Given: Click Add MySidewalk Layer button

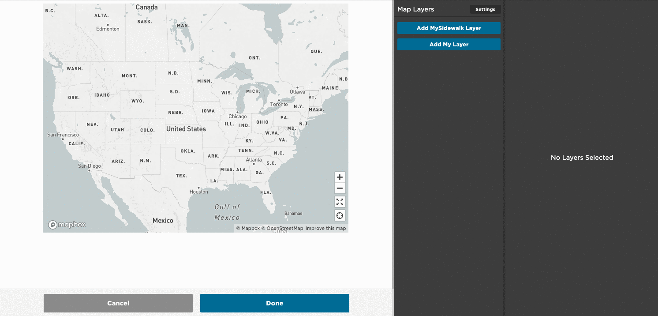Looking at the screenshot, I should click(449, 28).
